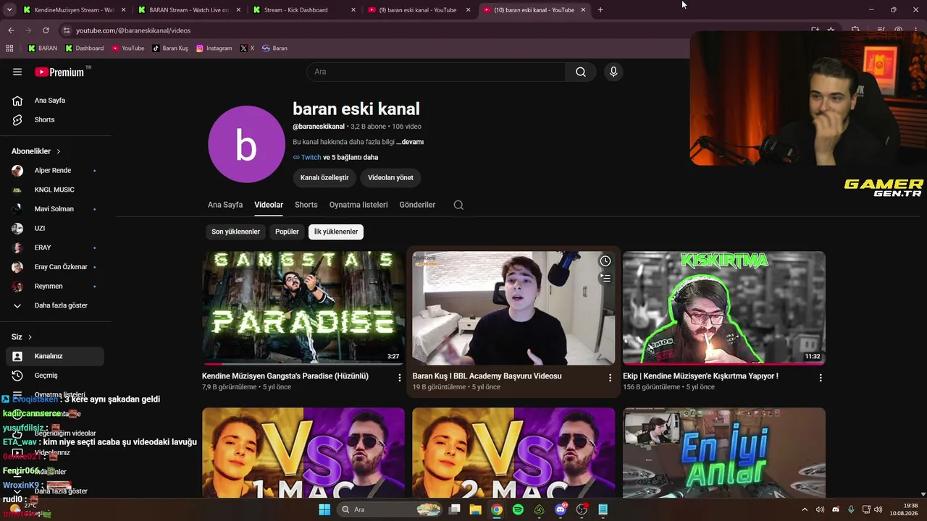Open the Windows Start menu
This screenshot has width=927, height=521.
[324, 509]
